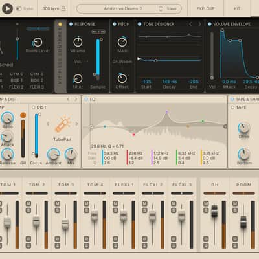
Task: Save the current preset
Action: pyautogui.click(x=172, y=8)
